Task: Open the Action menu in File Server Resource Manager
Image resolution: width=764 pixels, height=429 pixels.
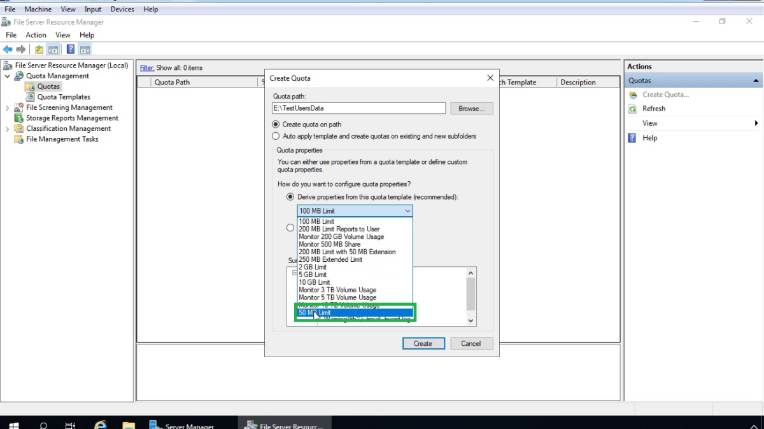Action: [x=36, y=35]
